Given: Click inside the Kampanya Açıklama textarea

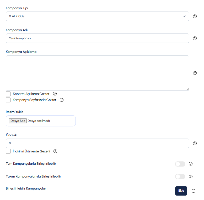Looking at the screenshot, I should click(98, 73).
